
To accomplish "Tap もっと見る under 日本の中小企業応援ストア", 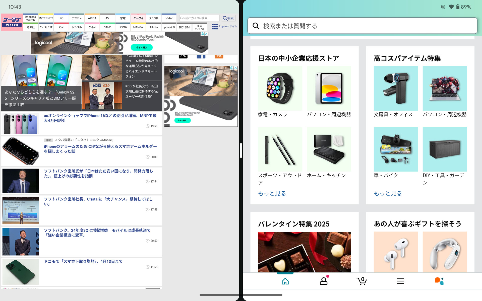I will click(272, 193).
